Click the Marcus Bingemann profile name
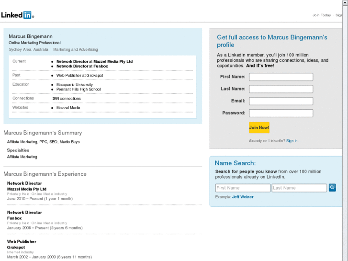348x261 pixels. (x=31, y=36)
